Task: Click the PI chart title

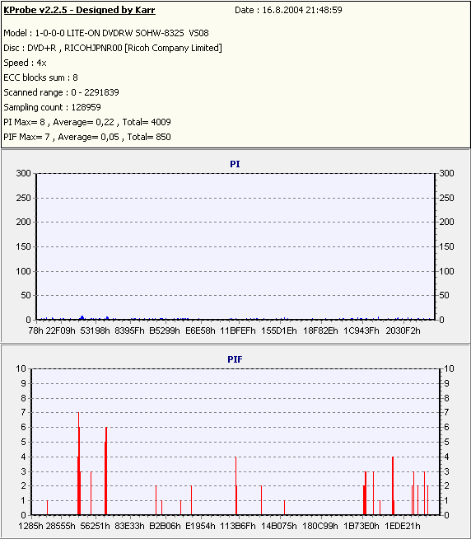Action: pos(235,164)
